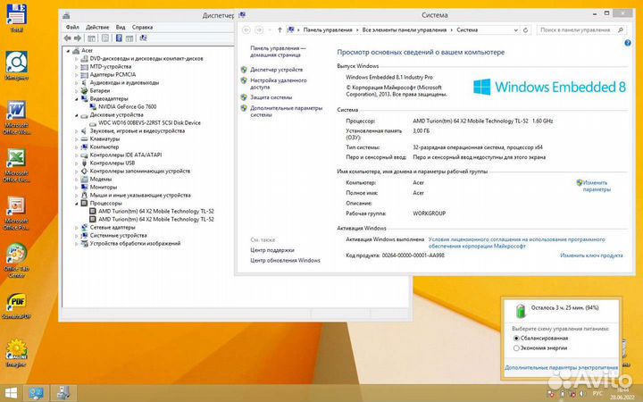Click the Back arrow in Device Manager toolbar
643x402 pixels.
[x=68, y=38]
